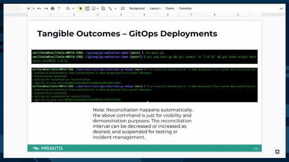Print the presentation
289x162 pixels.
click(x=53, y=9)
